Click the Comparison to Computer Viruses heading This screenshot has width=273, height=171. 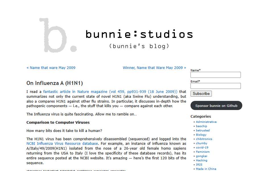pyautogui.click(x=58, y=123)
